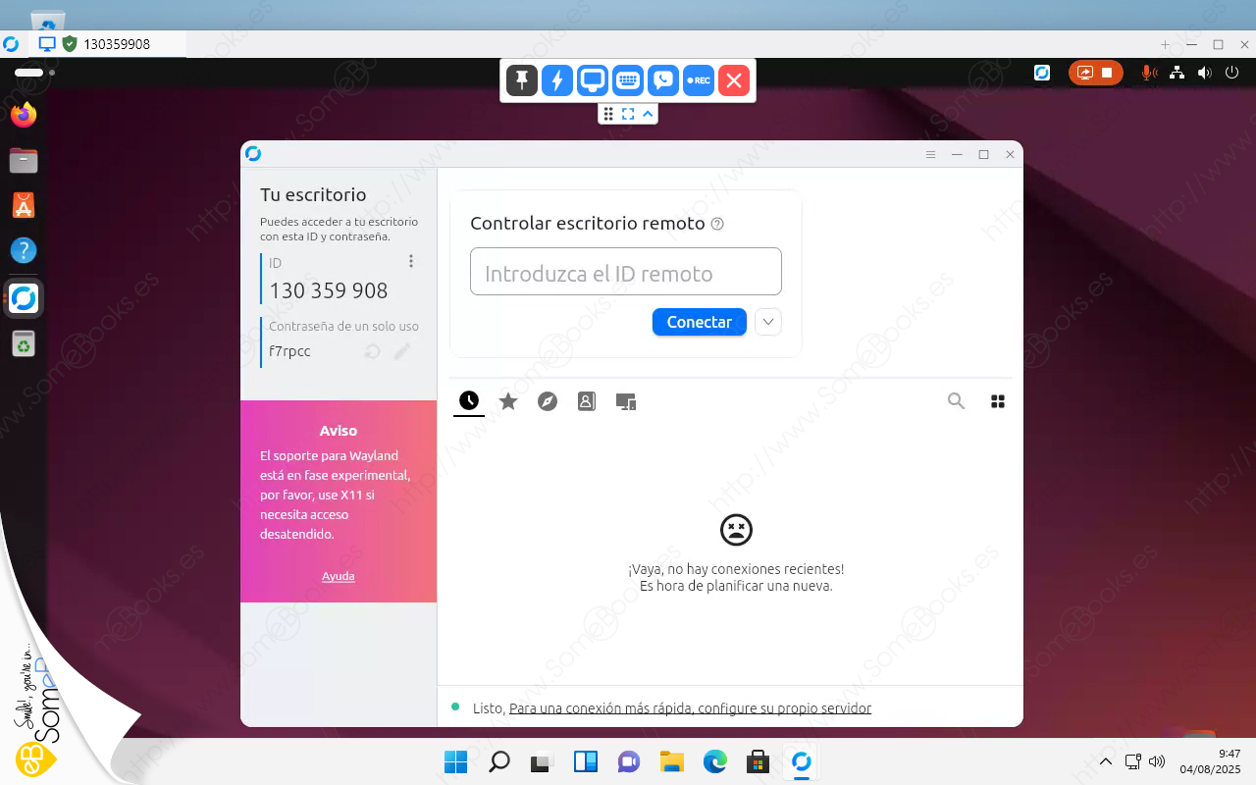The width and height of the screenshot is (1256, 785).
Task: Open Widgets on the Windows taskbar
Action: point(586,761)
